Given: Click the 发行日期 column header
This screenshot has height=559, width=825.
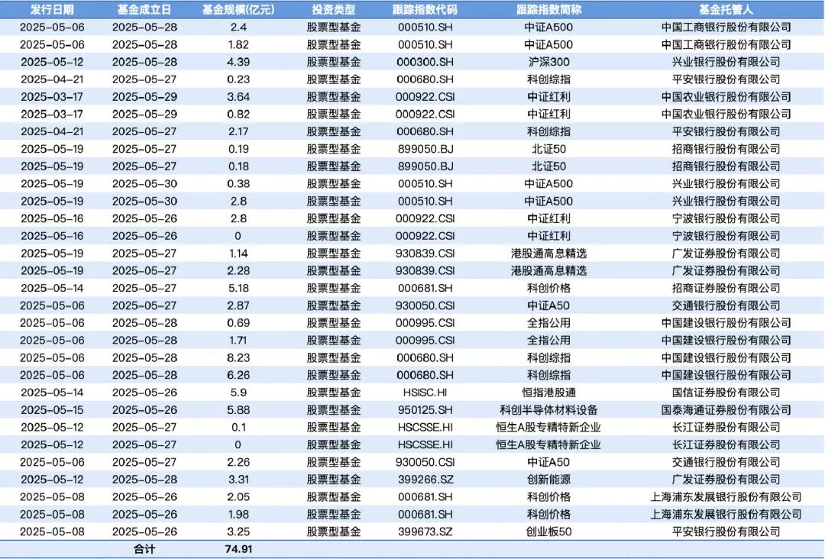Looking at the screenshot, I should 52,9.
